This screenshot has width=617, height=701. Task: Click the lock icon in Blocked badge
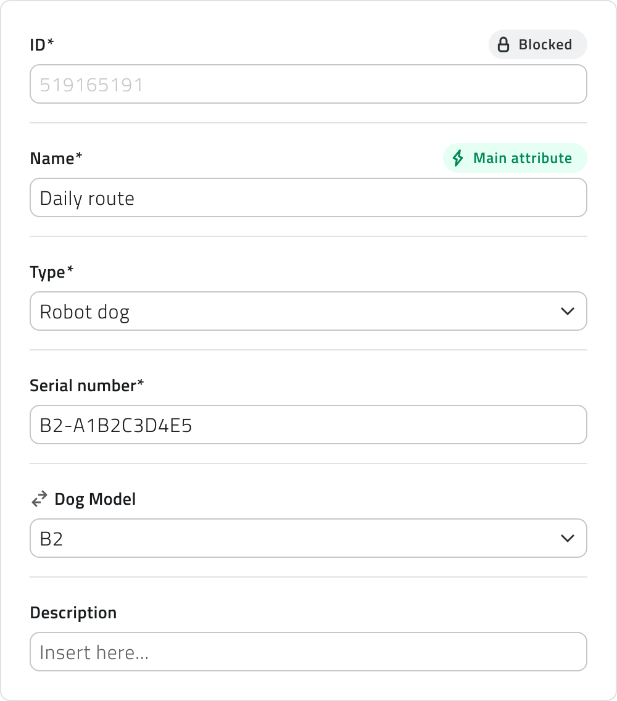(x=503, y=45)
